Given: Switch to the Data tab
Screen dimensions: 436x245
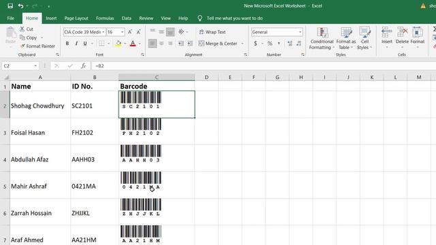Looking at the screenshot, I should (x=127, y=18).
